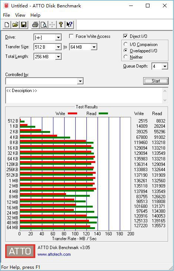Open the Total Length dropdown
The image size is (174, 271).
pos(59,56)
